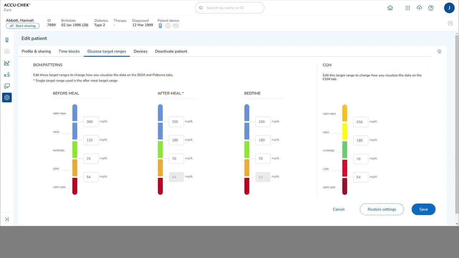Edit CGM very high value 250
Viewport: 459px width, 258px height.
(361, 122)
